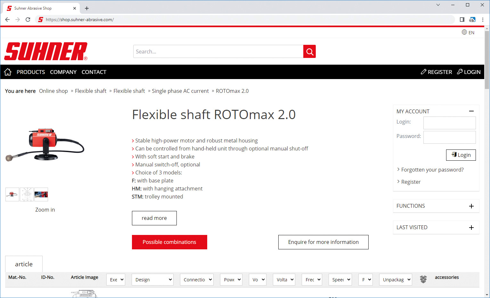The image size is (490, 298).
Task: Open the globe EN language selector
Action: [468, 32]
